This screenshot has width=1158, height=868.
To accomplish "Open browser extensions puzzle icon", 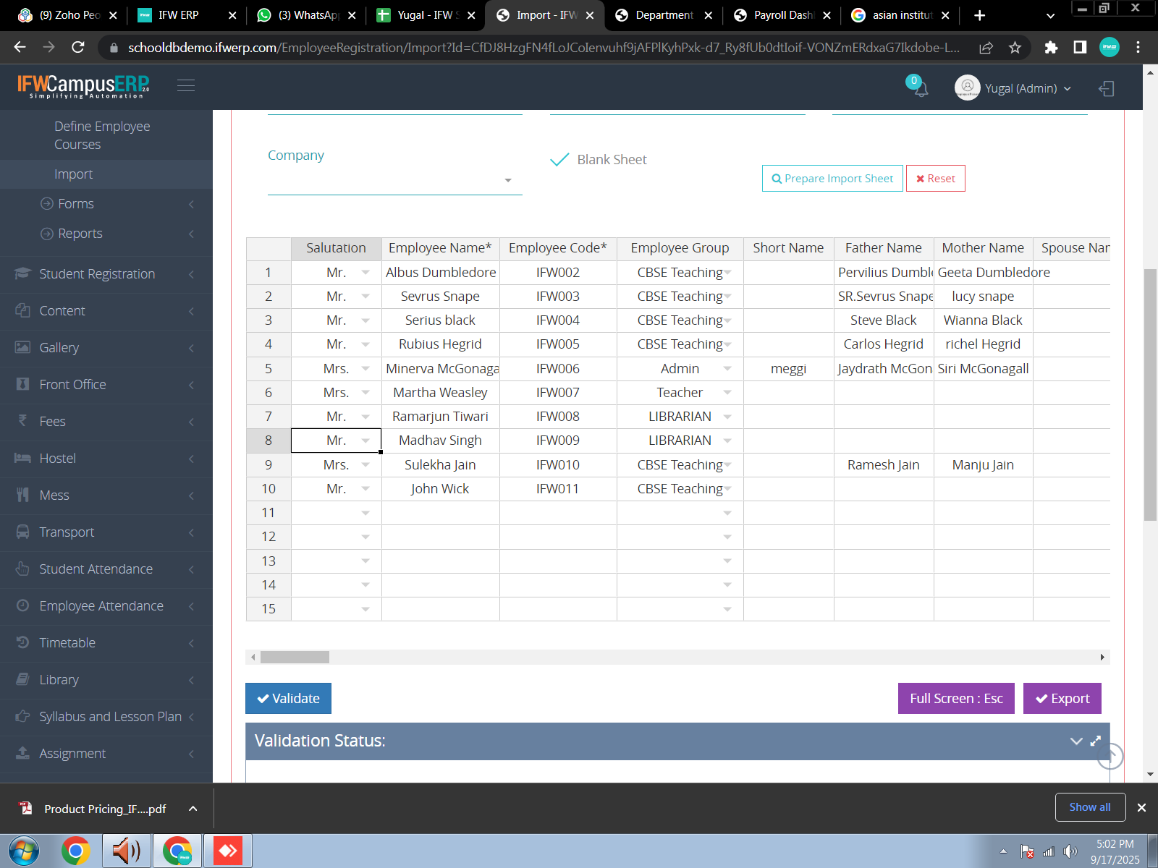I will click(1051, 48).
